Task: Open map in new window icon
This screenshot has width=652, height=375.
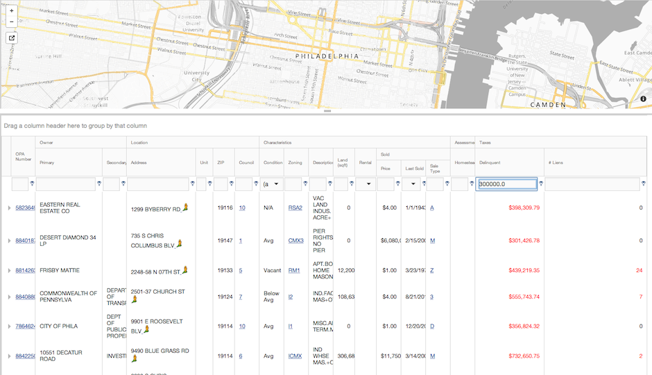Action: (11, 38)
